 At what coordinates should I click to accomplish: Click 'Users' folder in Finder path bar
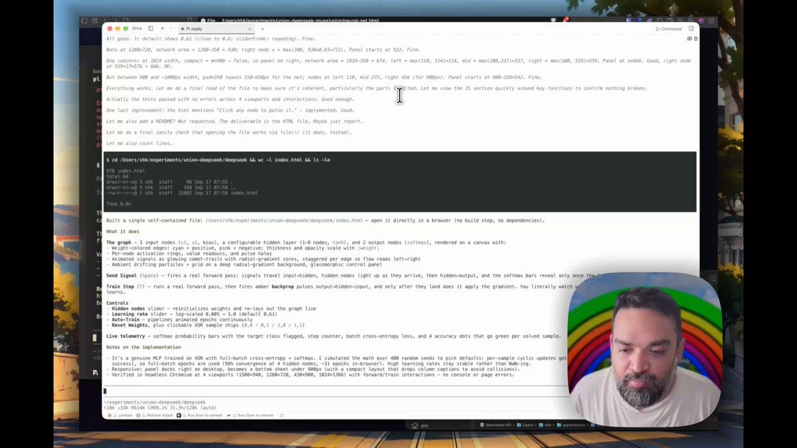tap(526, 424)
